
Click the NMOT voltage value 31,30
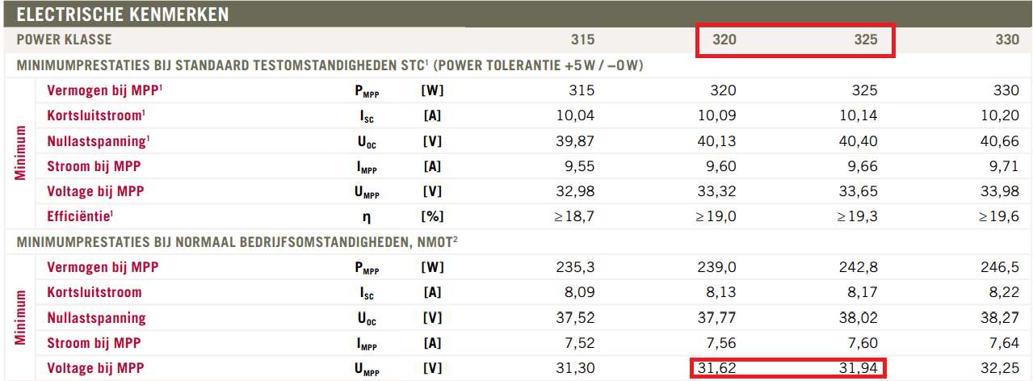576,368
